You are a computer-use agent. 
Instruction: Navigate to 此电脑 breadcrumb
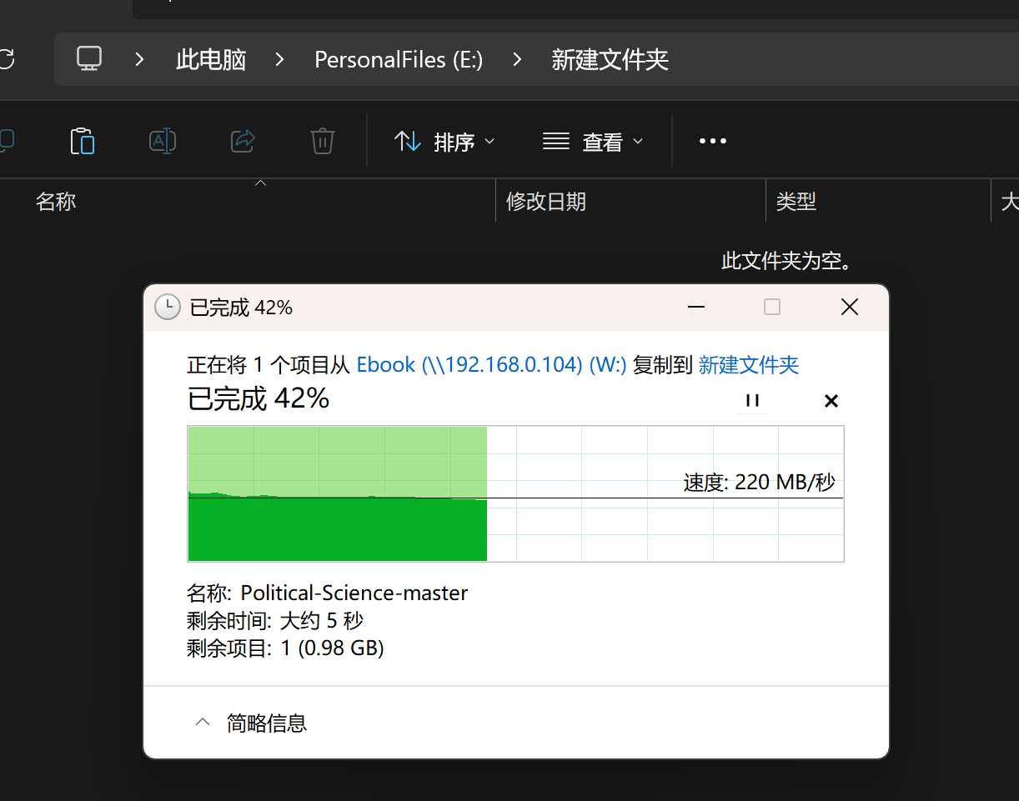(x=211, y=60)
